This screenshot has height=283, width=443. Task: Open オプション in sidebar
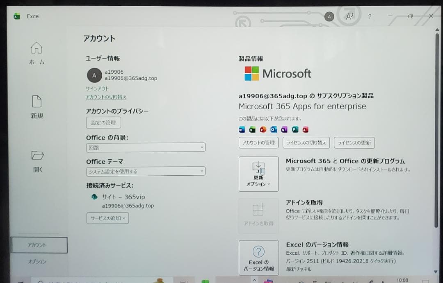(x=37, y=262)
